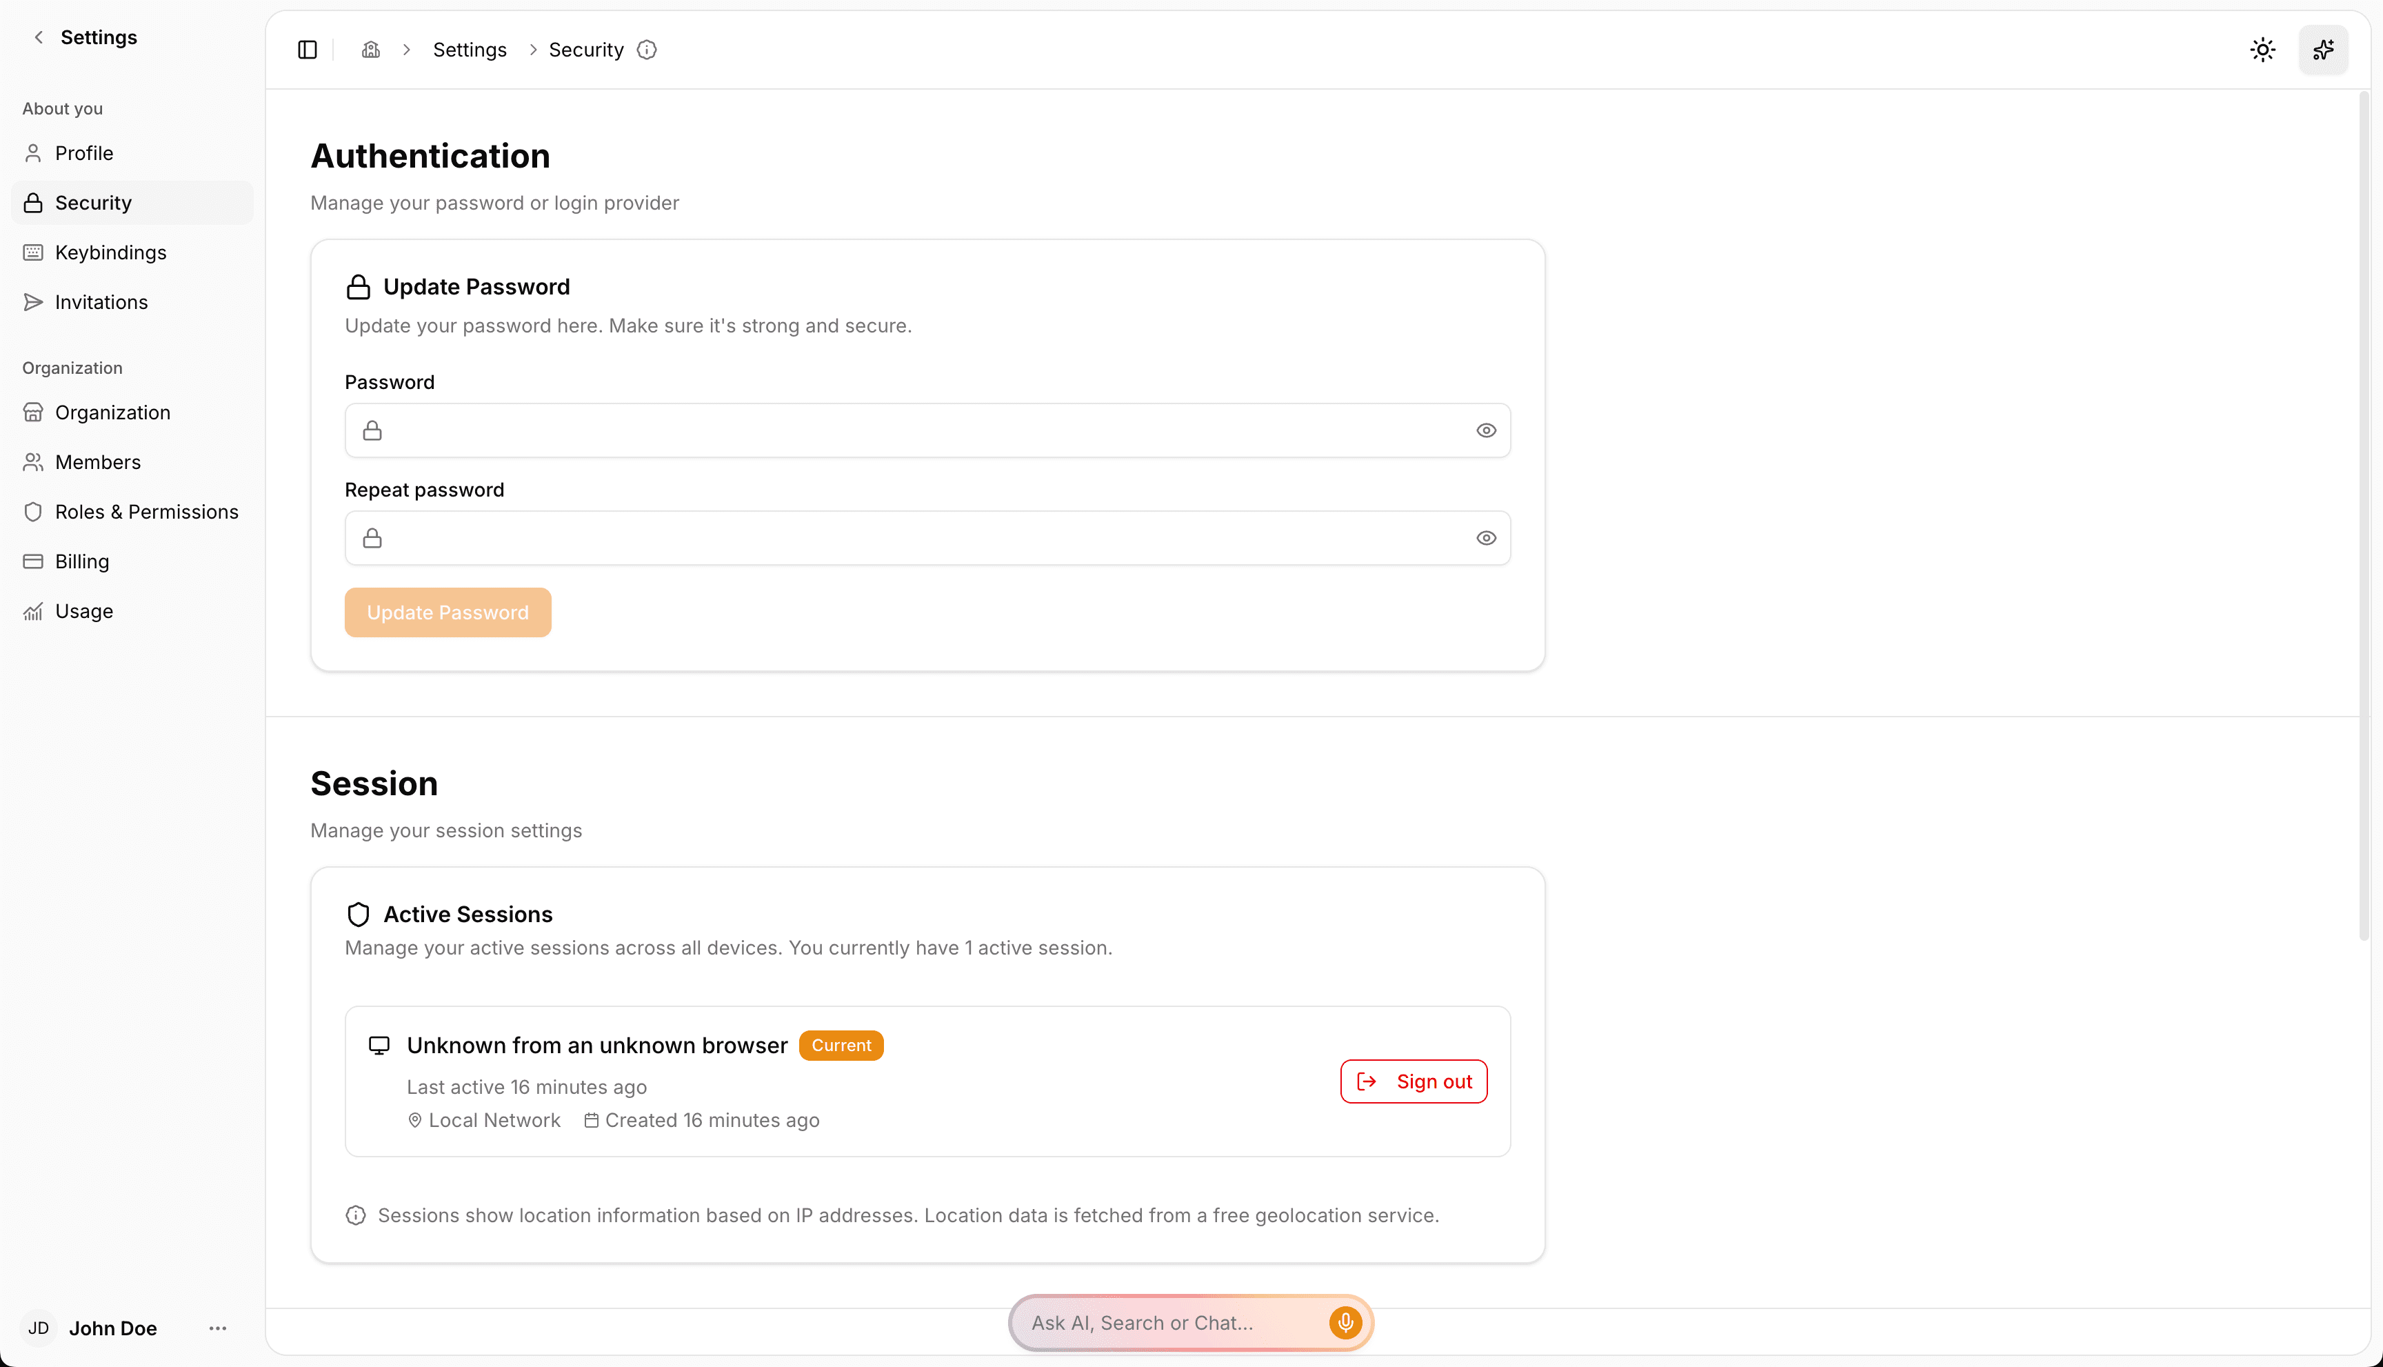Viewport: 2383px width, 1367px height.
Task: Toggle light/dark theme with the sun icon
Action: tap(2263, 49)
